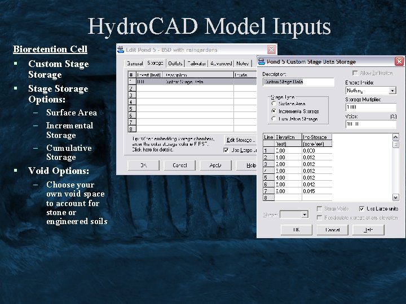
Task: Close the Pond 5 Custom Stage Data Storage dialog
Action: click(x=399, y=61)
